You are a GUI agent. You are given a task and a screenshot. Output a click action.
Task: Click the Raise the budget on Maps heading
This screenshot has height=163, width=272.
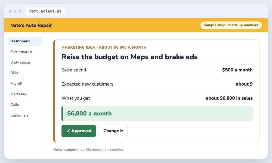[129, 57]
